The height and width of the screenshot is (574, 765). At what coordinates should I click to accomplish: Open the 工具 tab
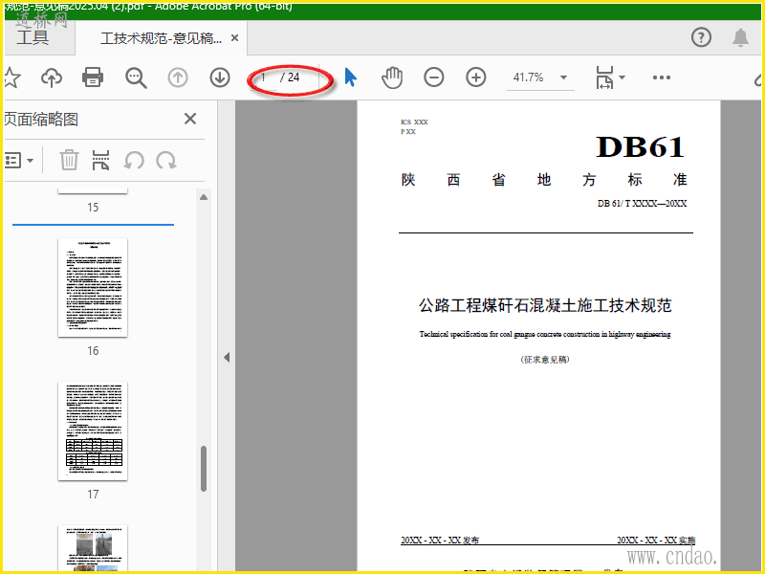(x=33, y=37)
